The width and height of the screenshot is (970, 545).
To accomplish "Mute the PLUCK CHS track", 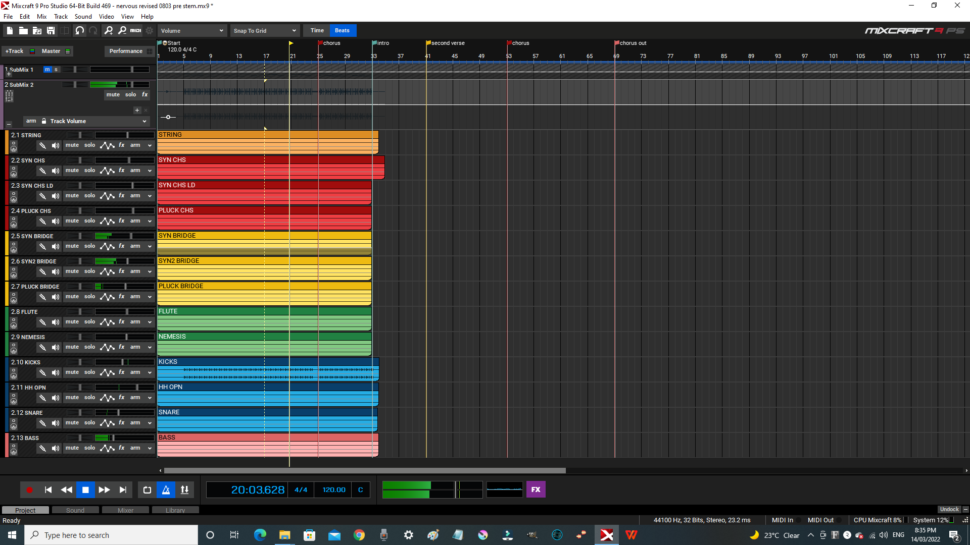I will [x=72, y=221].
